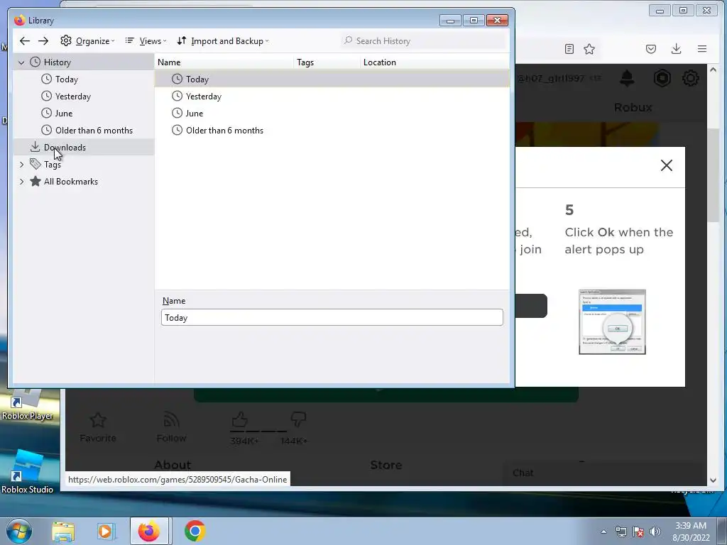Minimize the Library window
Viewport: 727px width, 545px height.
tap(449, 21)
